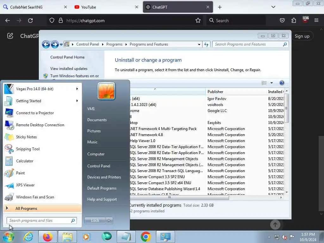Go back in Programs and Features window
This screenshot has width=324, height=243.
point(46,44)
